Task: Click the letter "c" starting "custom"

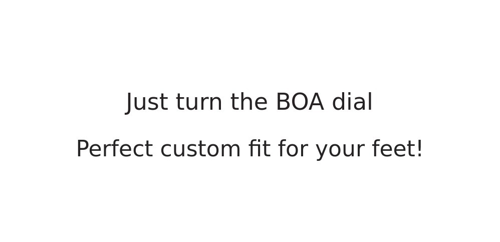Action: [x=166, y=150]
